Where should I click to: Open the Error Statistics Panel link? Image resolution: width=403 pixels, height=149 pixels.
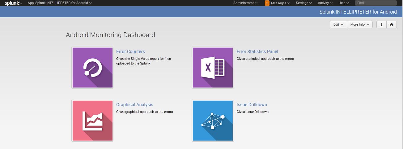pos(257,52)
